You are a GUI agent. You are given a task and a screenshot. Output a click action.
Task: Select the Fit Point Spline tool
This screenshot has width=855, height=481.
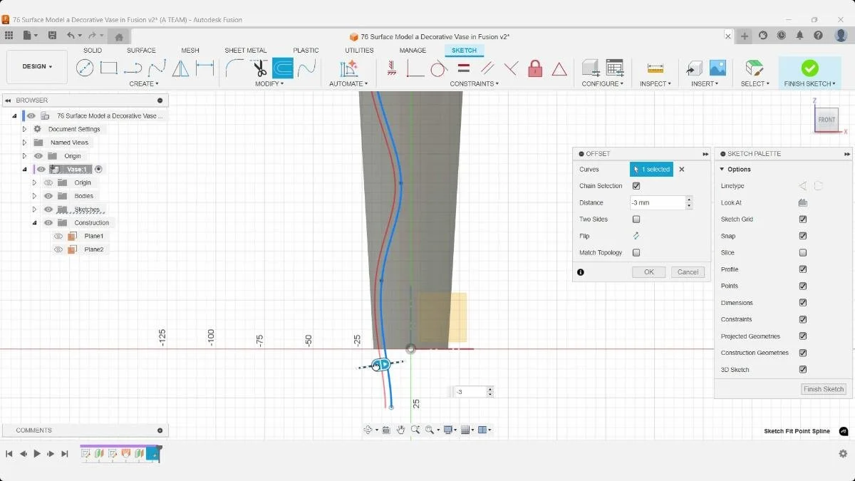click(157, 68)
